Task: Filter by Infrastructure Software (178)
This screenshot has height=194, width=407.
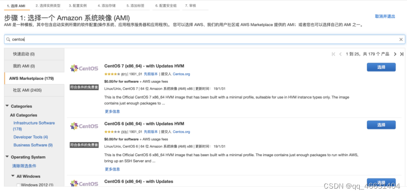Action: click(34, 126)
